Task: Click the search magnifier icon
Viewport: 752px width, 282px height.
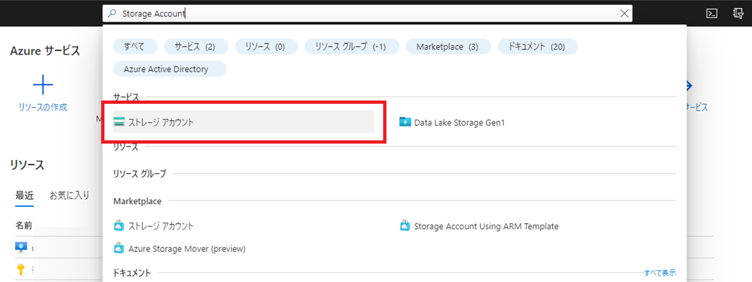Action: [113, 14]
